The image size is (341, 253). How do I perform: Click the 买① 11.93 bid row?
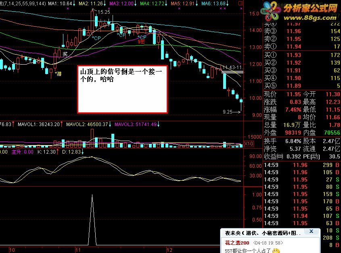pos(302,55)
